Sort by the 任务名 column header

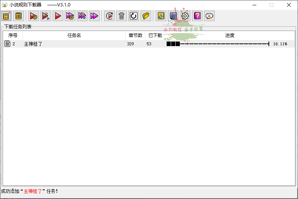(74, 35)
